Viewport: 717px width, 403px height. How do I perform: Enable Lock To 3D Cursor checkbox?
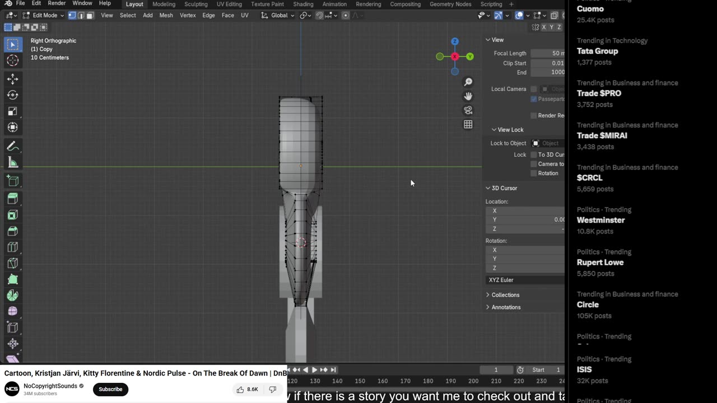pyautogui.click(x=534, y=154)
